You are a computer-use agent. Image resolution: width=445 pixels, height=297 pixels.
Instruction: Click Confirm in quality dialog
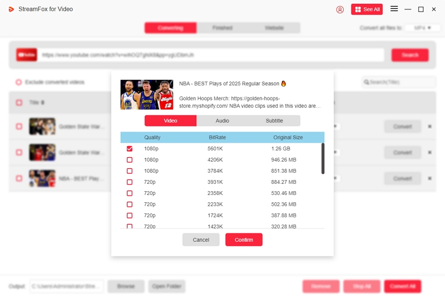(244, 240)
